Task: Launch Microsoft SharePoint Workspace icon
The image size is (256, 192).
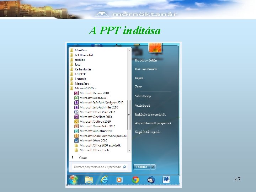Action: tap(76, 136)
